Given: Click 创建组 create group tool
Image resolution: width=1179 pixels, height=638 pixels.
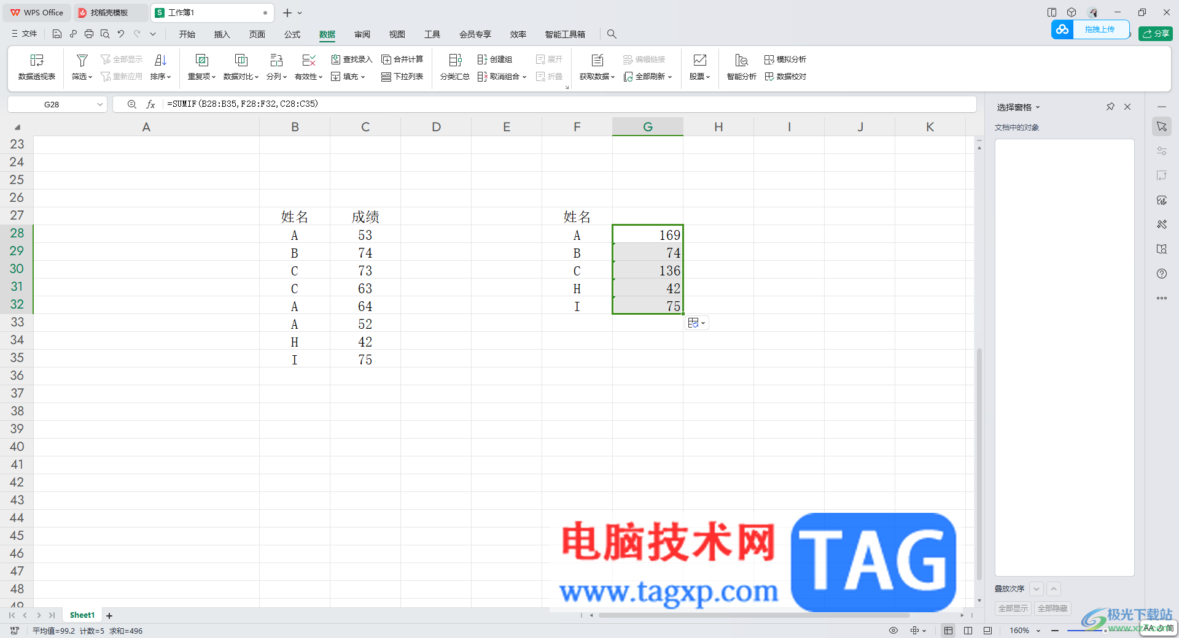Looking at the screenshot, I should [x=495, y=60].
